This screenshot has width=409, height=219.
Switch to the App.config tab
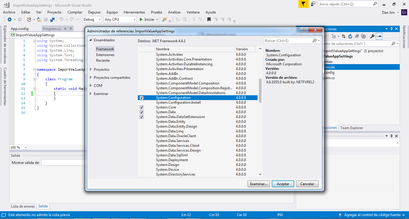[19, 29]
